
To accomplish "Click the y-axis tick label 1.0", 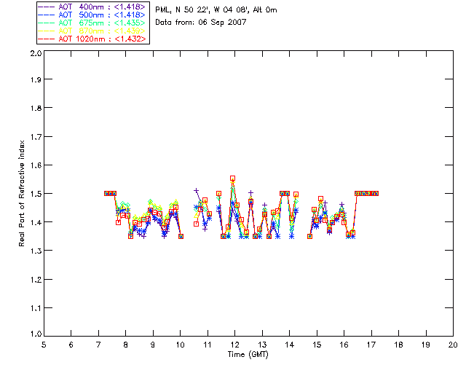I will [x=36, y=334].
